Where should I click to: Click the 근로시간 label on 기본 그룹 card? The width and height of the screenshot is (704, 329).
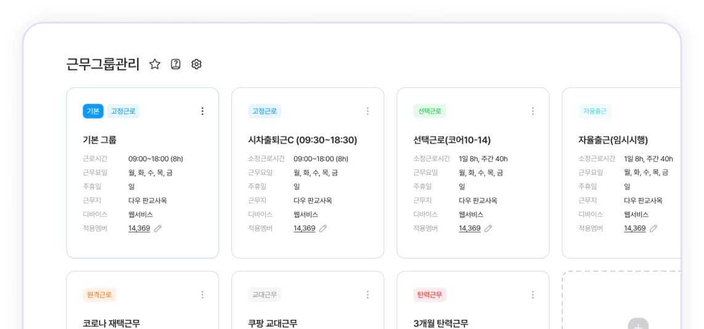95,159
